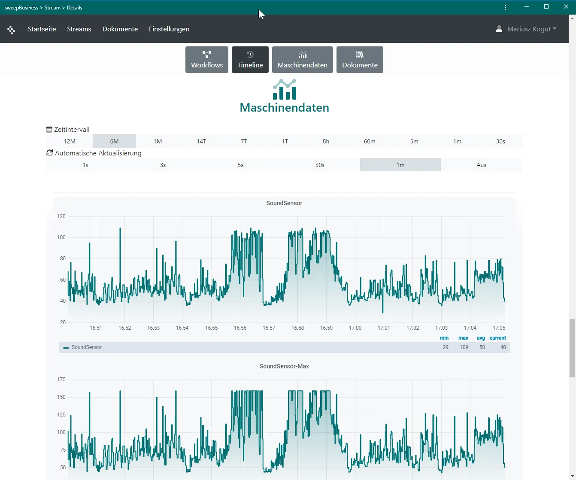Click the Zeitintervall calendar icon
The image size is (576, 480).
[x=49, y=129]
